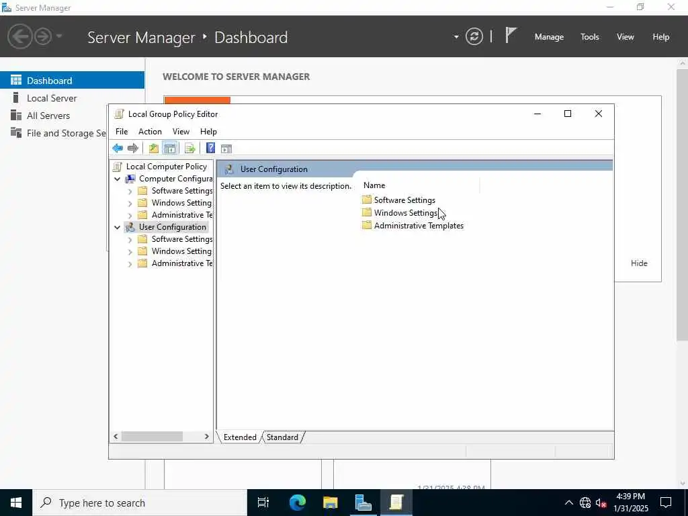The width and height of the screenshot is (688, 516).
Task: Expand Administrative Templates under User Configuration
Action: point(130,263)
